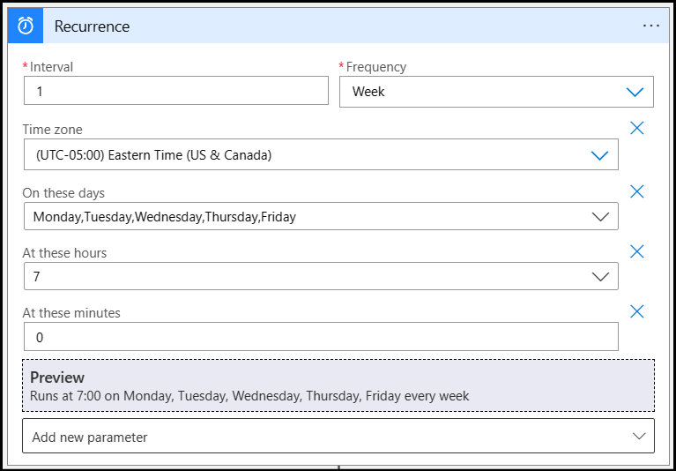Screen dimensions: 676x471
Task: Expand the At these hours chevron
Action: click(x=600, y=276)
